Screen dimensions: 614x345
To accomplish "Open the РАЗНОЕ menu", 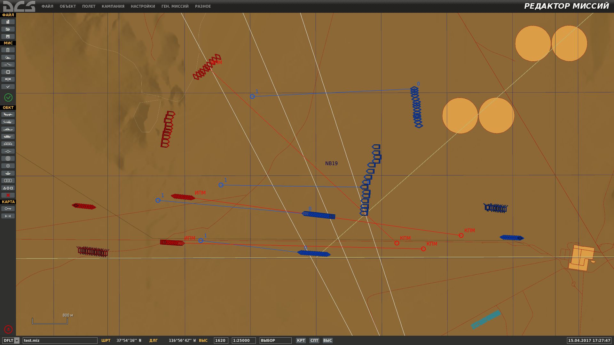I will (203, 6).
